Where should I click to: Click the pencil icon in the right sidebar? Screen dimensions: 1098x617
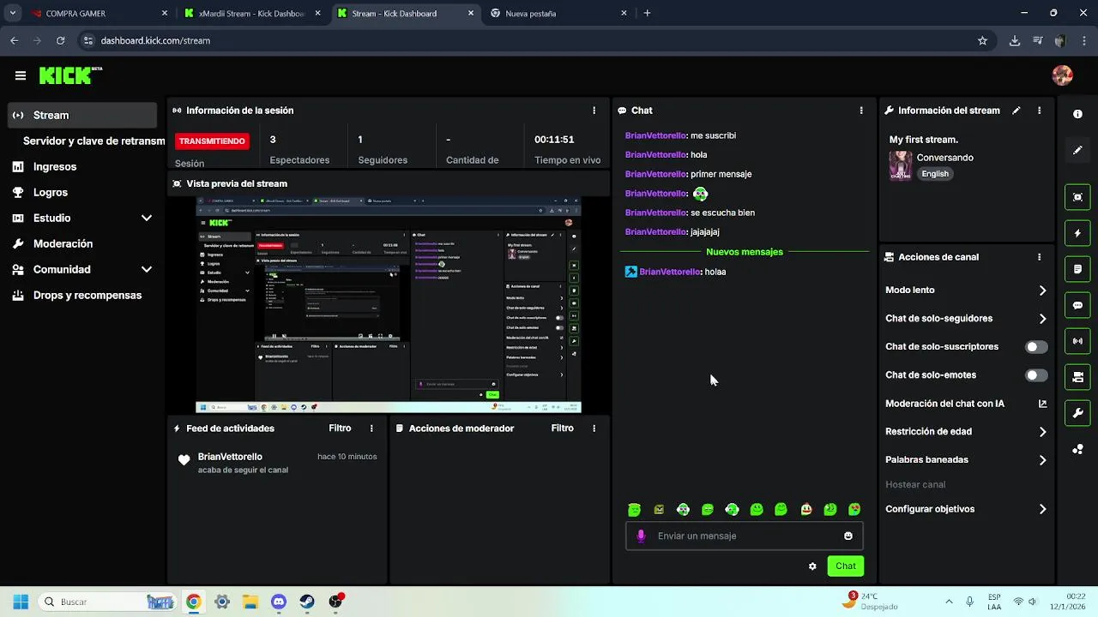1077,150
